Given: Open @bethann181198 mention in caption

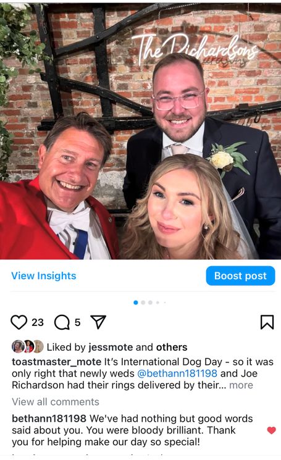Looking at the screenshot, I should coord(177,374).
